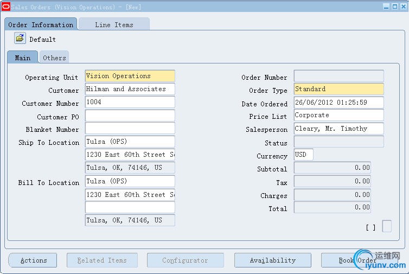Viewport: 409px width, 274px height.
Task: Click the Charges amount field
Action: pyautogui.click(x=333, y=195)
